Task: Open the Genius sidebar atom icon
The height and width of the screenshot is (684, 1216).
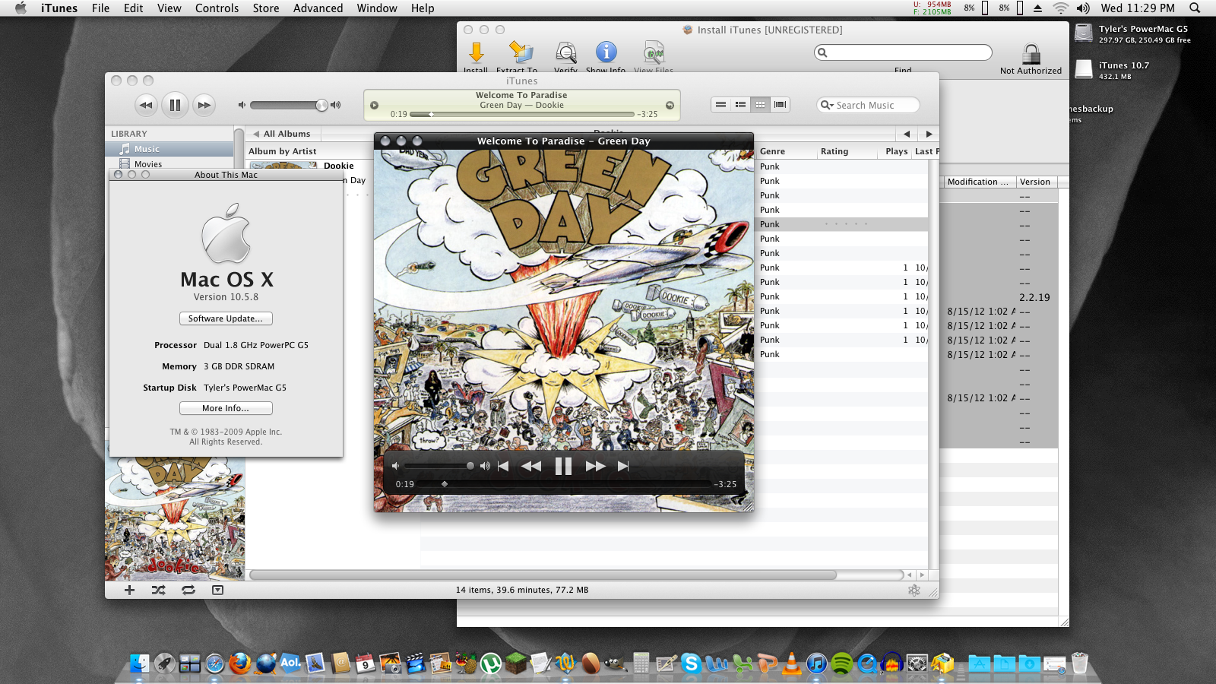Action: click(x=914, y=590)
